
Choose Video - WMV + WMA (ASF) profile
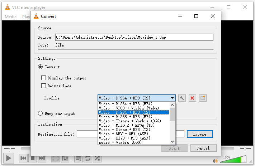click(133, 134)
